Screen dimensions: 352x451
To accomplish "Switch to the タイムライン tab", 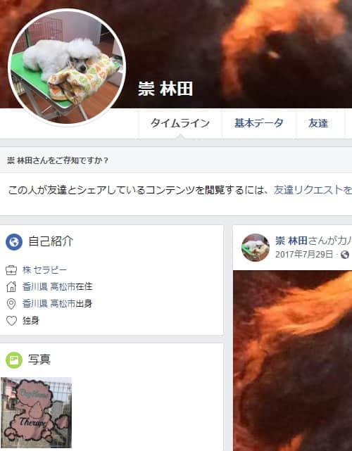I will [180, 123].
